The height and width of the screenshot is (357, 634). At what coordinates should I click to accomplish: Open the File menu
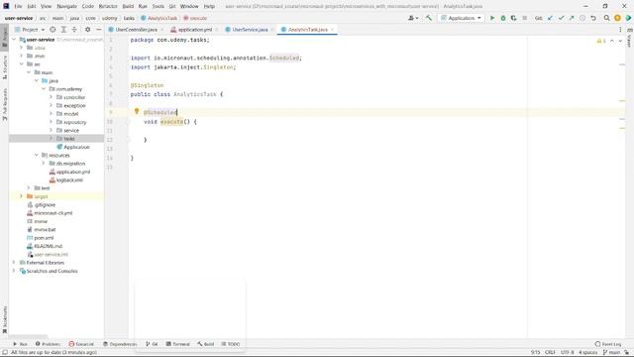(18, 6)
